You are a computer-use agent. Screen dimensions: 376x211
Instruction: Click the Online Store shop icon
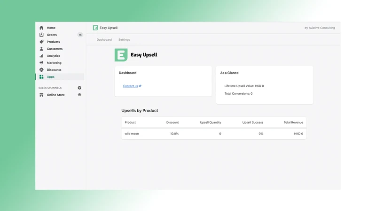(x=41, y=95)
